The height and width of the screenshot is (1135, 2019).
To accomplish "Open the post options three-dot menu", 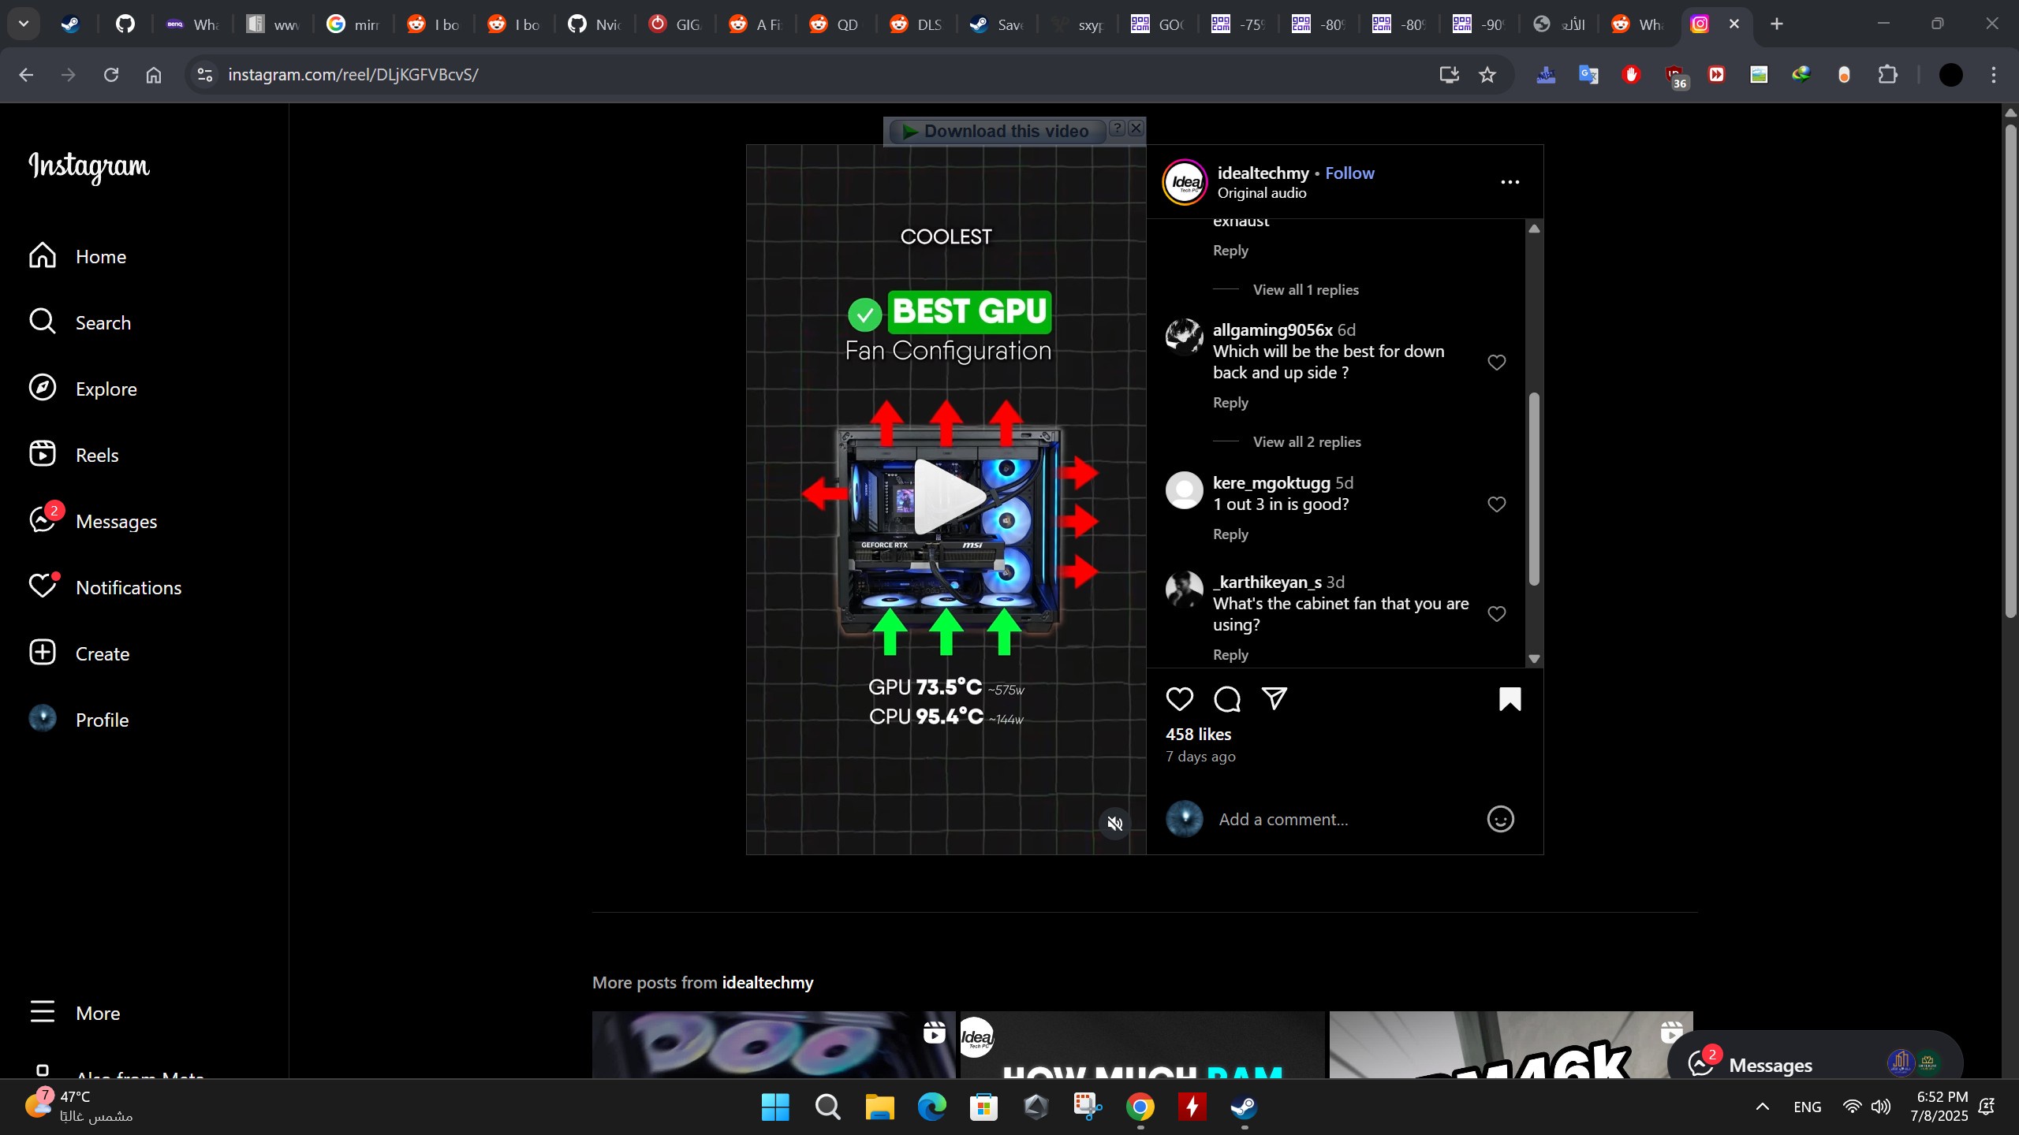I will click(1510, 182).
